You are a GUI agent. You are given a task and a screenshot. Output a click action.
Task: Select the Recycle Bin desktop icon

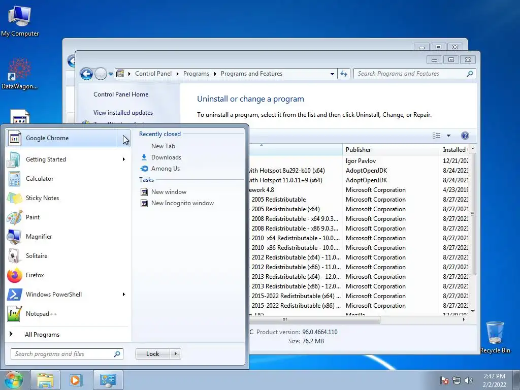click(x=495, y=337)
